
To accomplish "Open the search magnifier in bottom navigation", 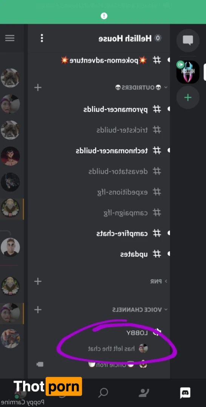I will click(x=103, y=393).
